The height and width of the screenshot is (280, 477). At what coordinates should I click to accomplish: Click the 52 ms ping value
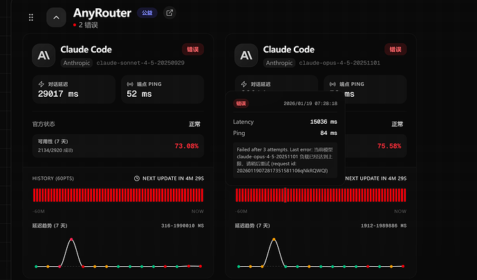139,94
